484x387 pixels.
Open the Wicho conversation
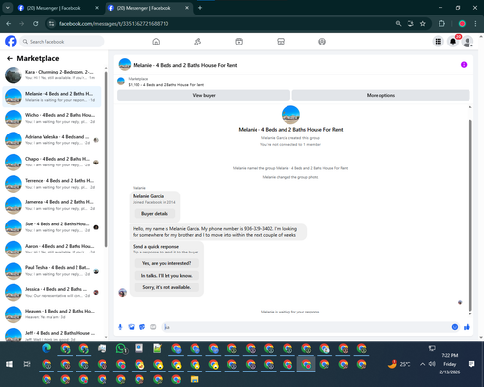(51, 118)
